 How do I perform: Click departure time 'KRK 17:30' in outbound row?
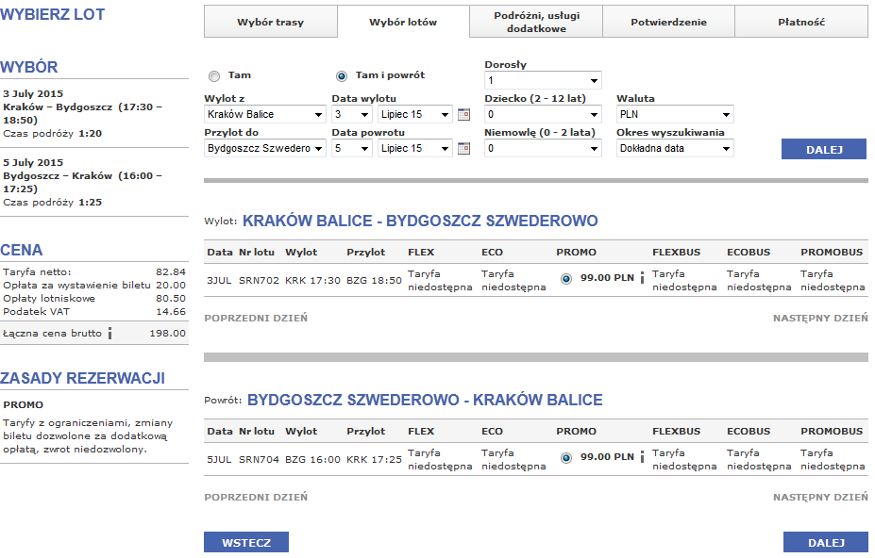(312, 280)
